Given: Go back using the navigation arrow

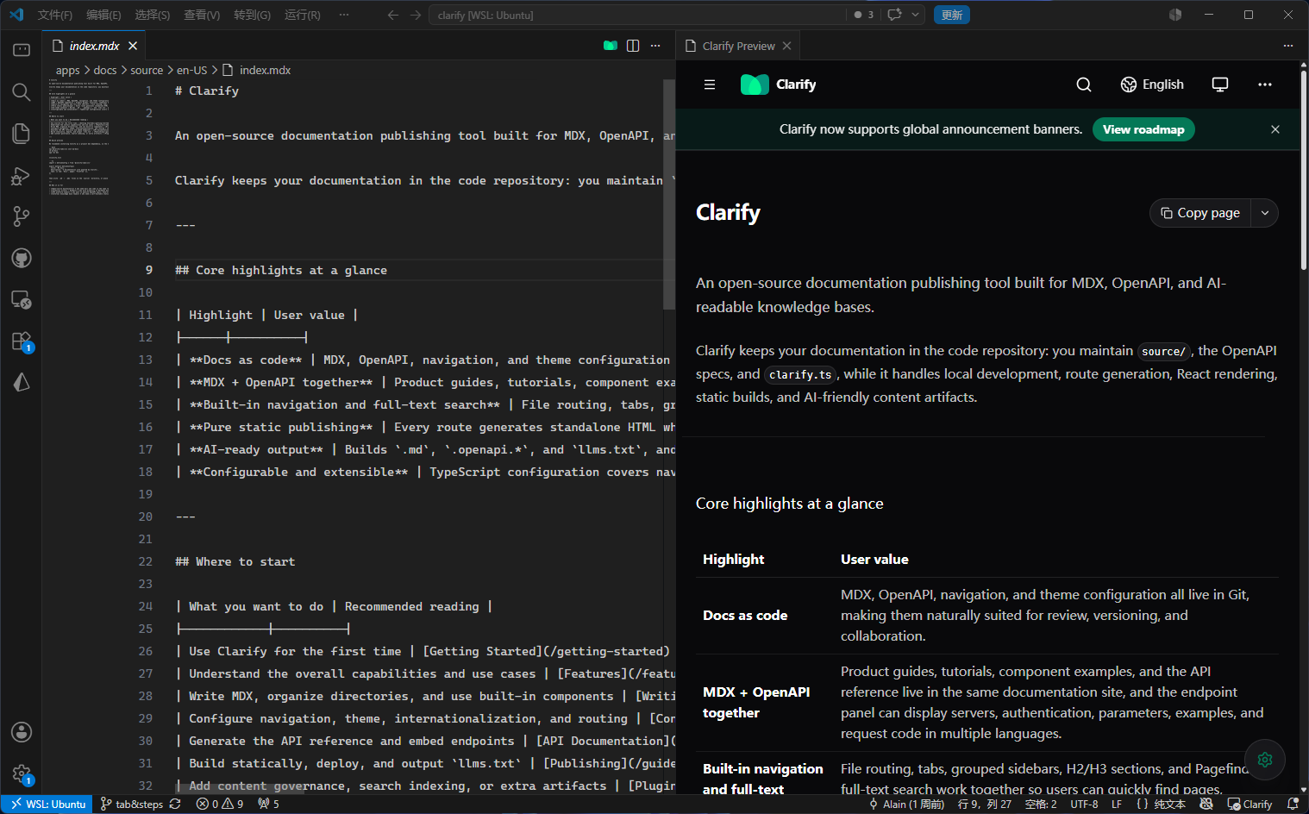Looking at the screenshot, I should click(x=393, y=15).
